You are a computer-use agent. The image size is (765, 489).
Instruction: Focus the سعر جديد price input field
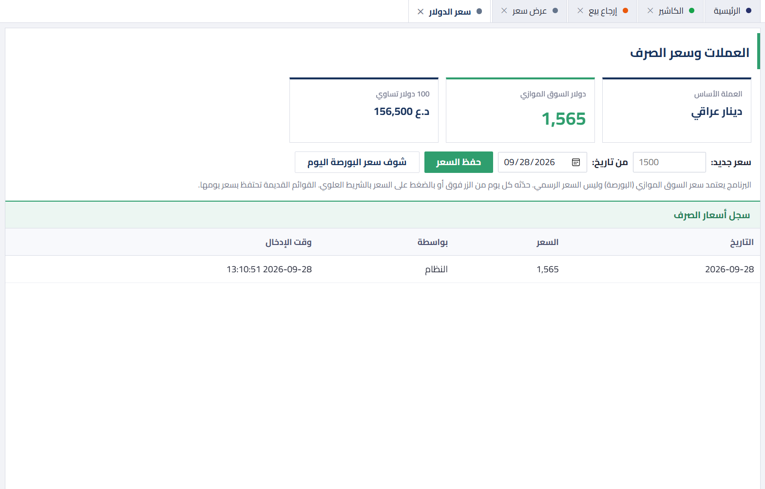[669, 162]
